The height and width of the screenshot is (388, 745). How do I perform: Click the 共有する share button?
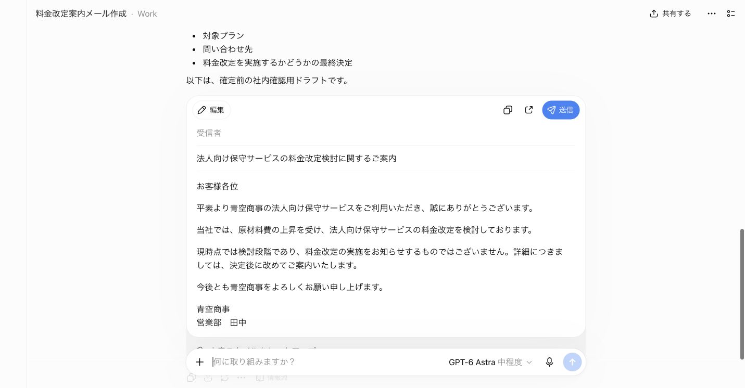671,14
